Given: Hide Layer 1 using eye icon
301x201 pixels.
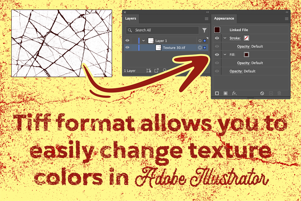Looking at the screenshot, I should click(x=127, y=41).
